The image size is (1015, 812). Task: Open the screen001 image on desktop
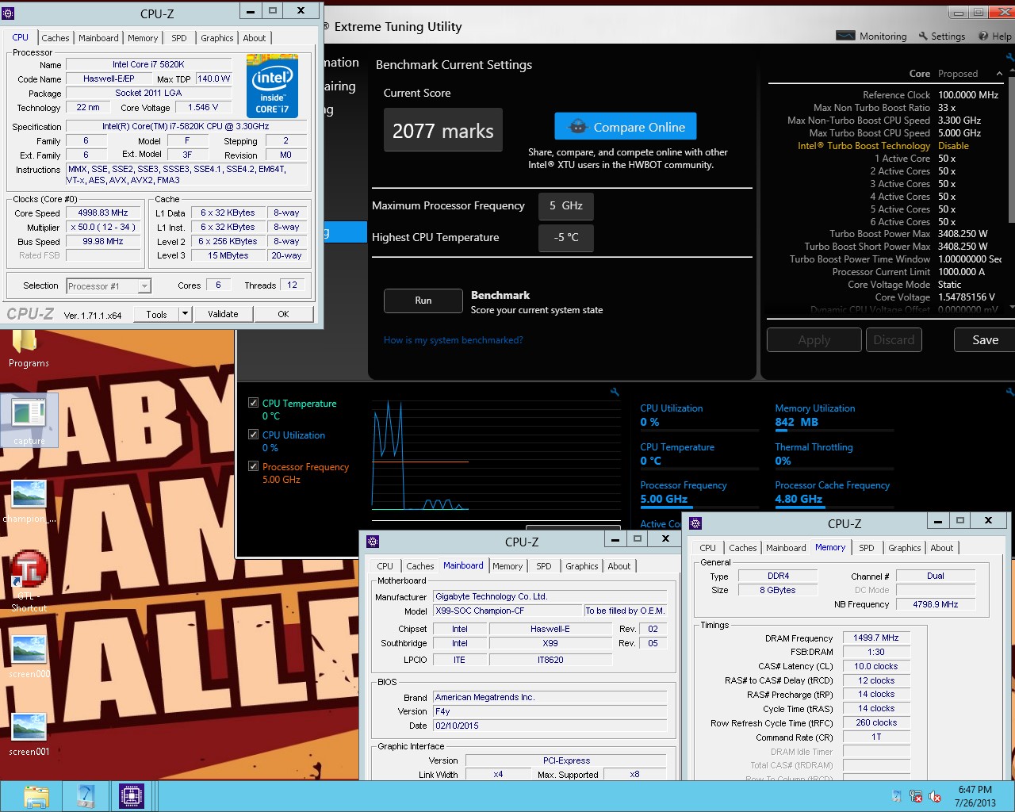(29, 734)
